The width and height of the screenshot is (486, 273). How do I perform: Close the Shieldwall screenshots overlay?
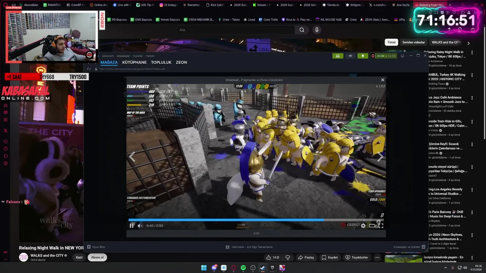382,80
